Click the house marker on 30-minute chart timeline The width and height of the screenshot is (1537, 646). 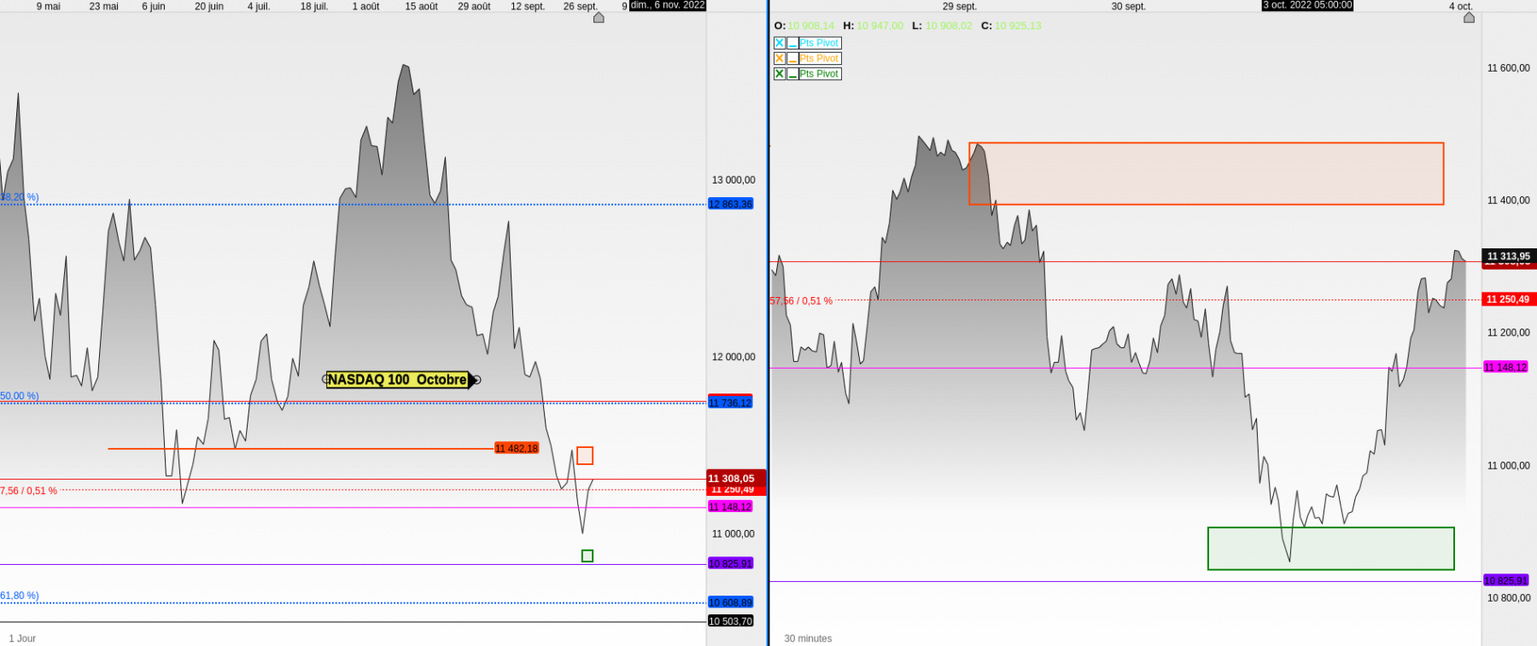click(1469, 17)
